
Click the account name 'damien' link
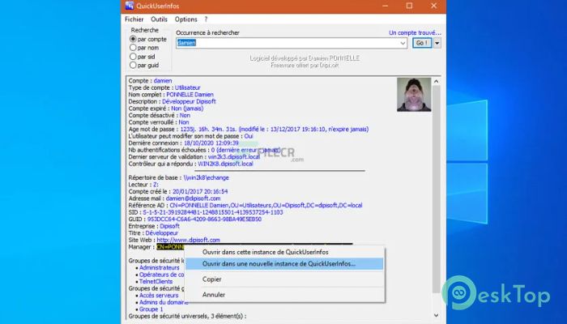pyautogui.click(x=163, y=81)
